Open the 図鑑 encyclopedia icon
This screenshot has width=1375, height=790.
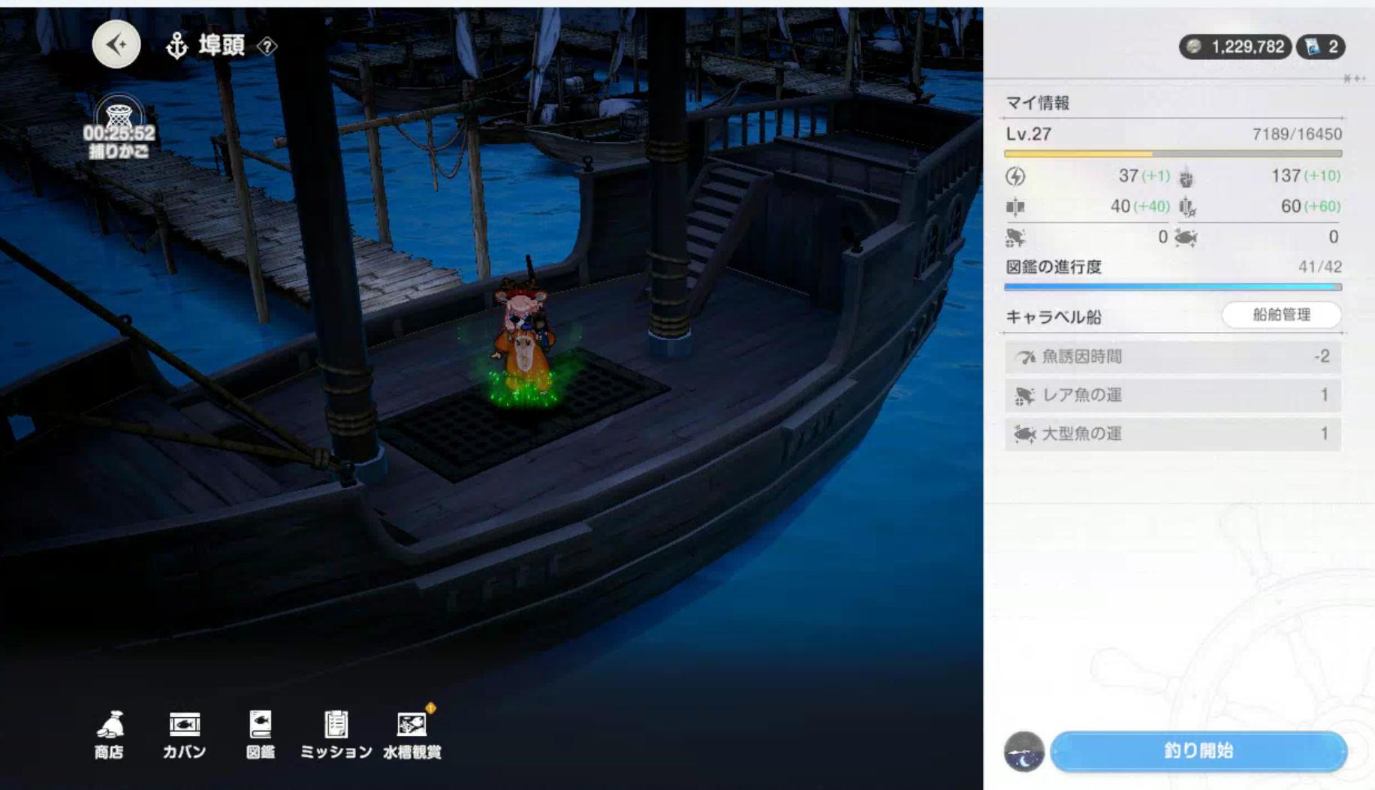coord(260,734)
